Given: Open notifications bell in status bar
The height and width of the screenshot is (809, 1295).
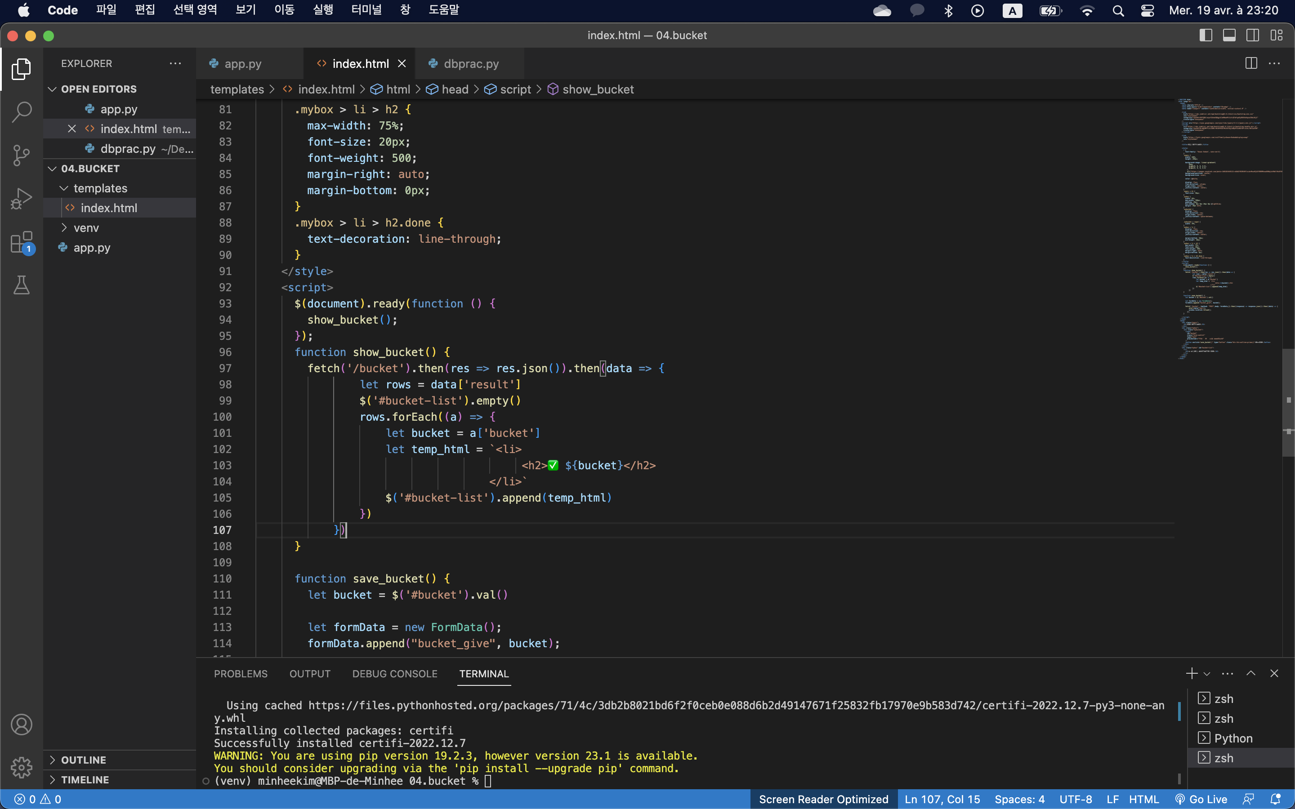Looking at the screenshot, I should [1276, 800].
